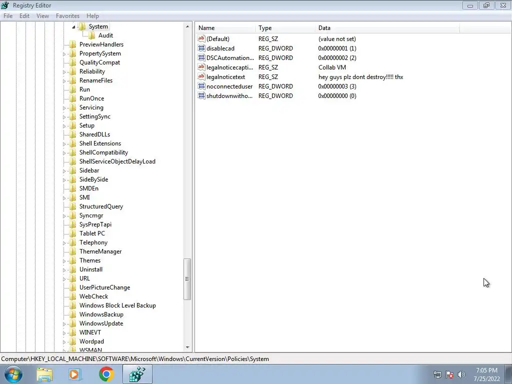Expand the WindowsUpdate key
This screenshot has width=512, height=384.
click(64, 324)
